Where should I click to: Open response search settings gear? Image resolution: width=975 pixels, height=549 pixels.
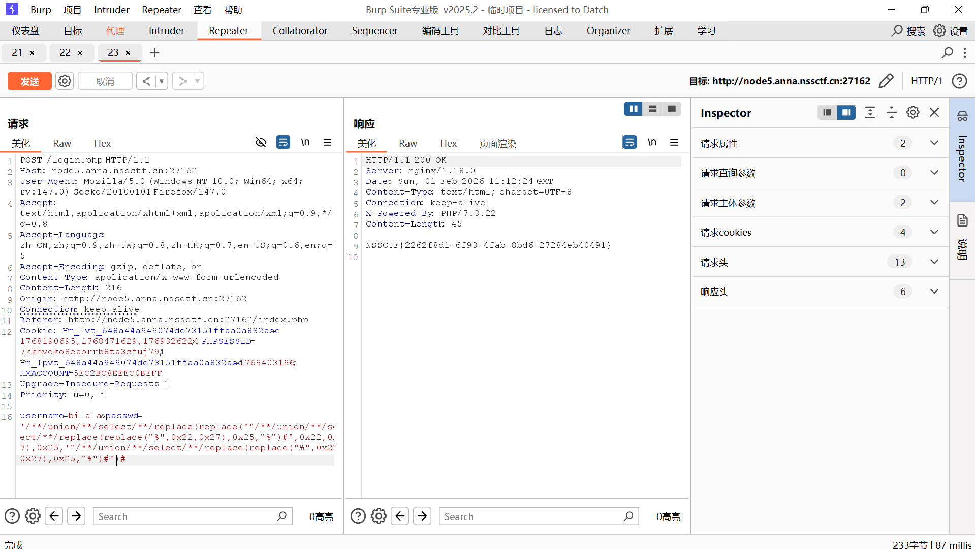click(379, 516)
